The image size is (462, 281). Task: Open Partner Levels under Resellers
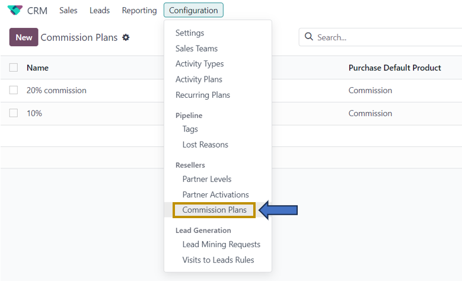click(207, 179)
